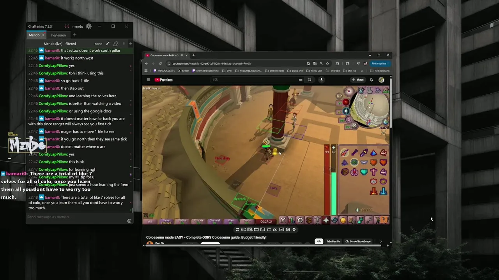499x280 pixels.
Task: Open the browser extensions puzzle icon
Action: tap(337, 63)
